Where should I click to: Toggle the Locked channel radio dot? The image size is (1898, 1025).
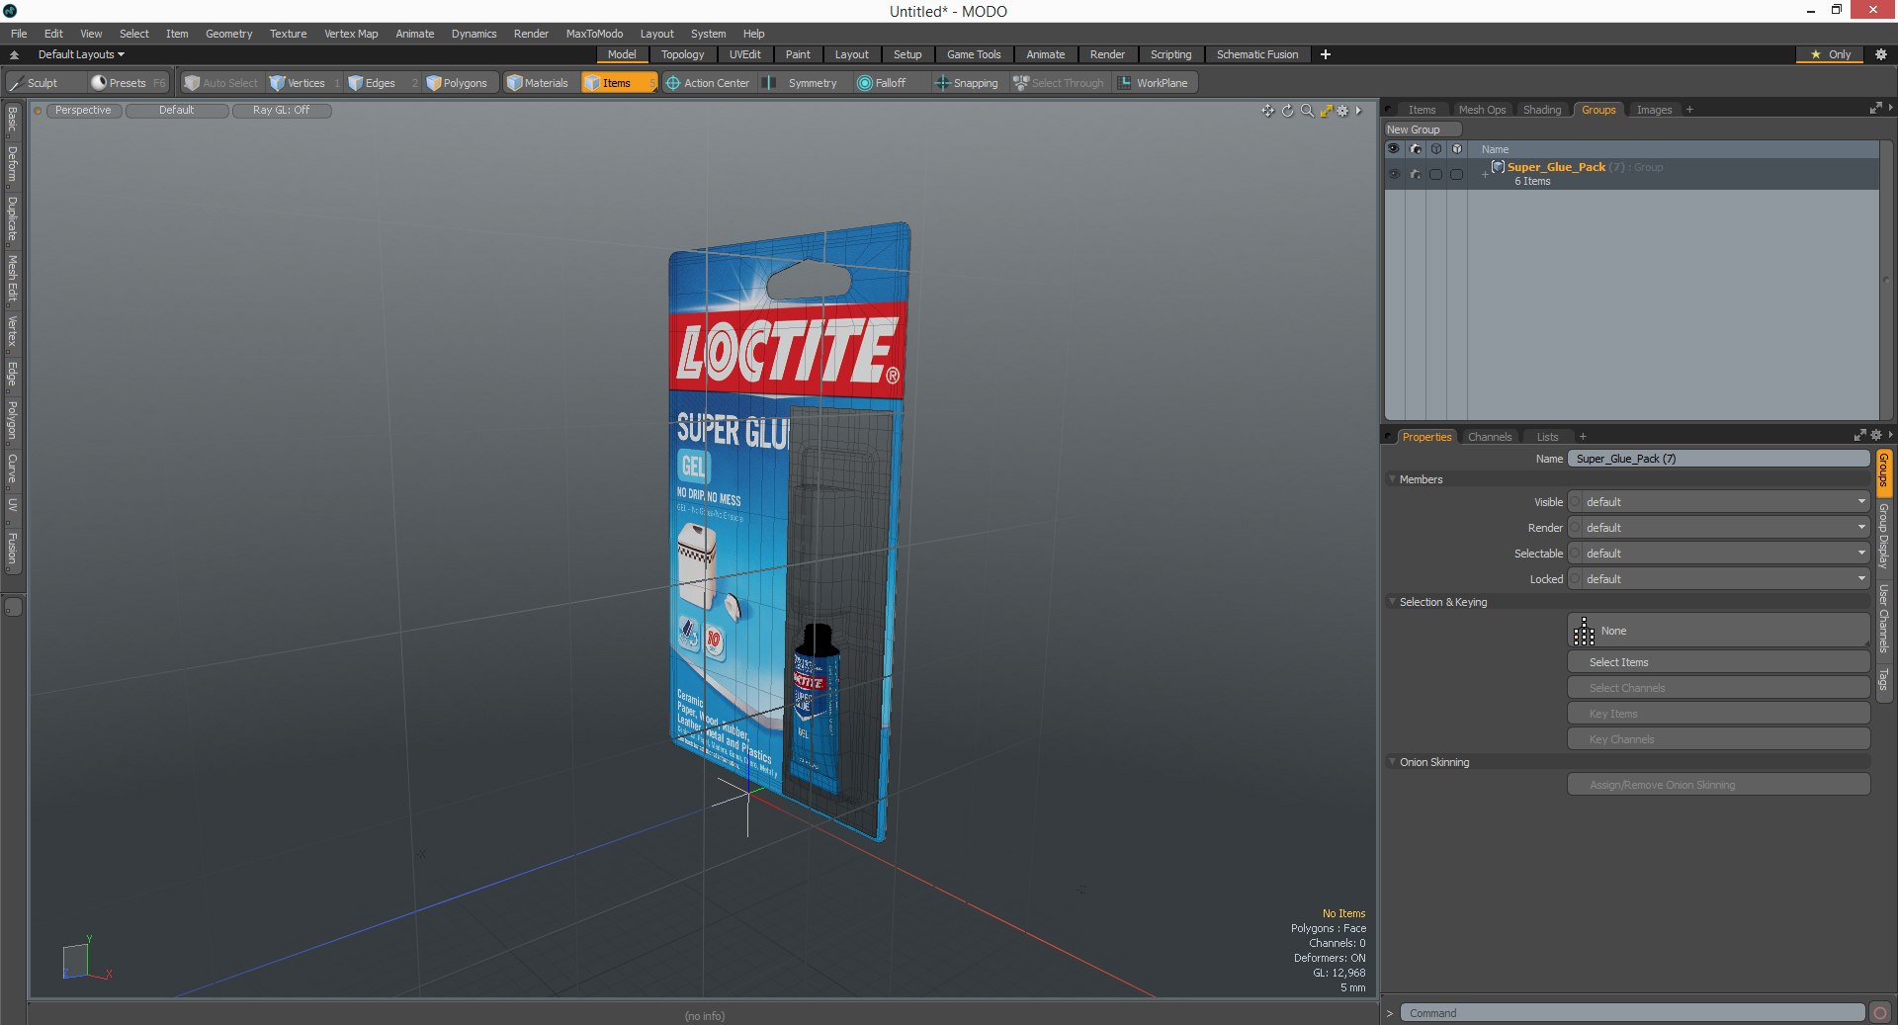(x=1576, y=579)
